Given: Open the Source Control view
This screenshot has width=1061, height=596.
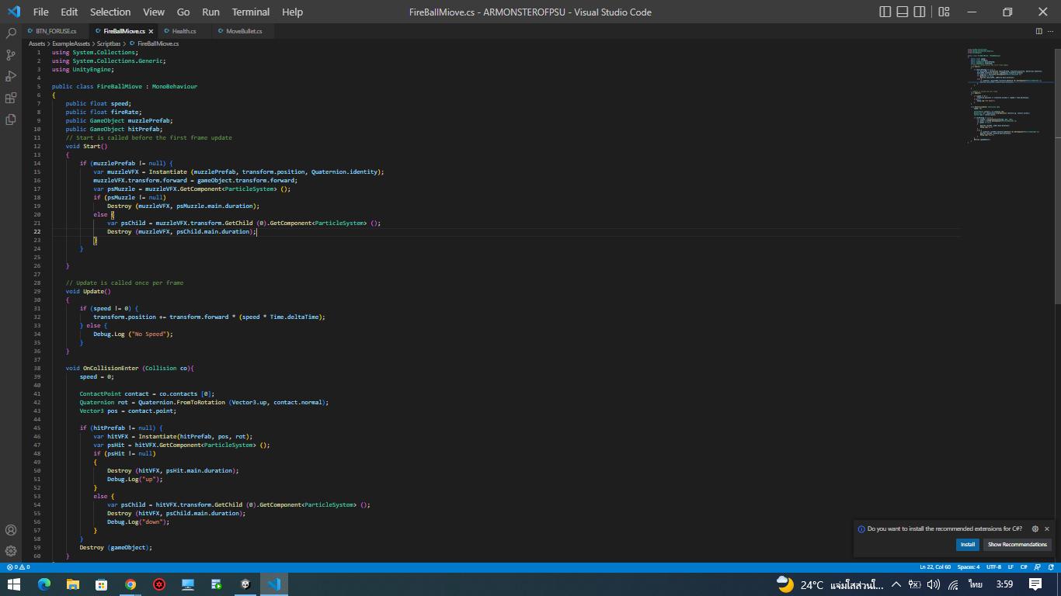Looking at the screenshot, I should [x=11, y=55].
